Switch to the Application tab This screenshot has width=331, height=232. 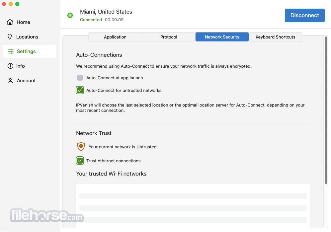tap(115, 37)
